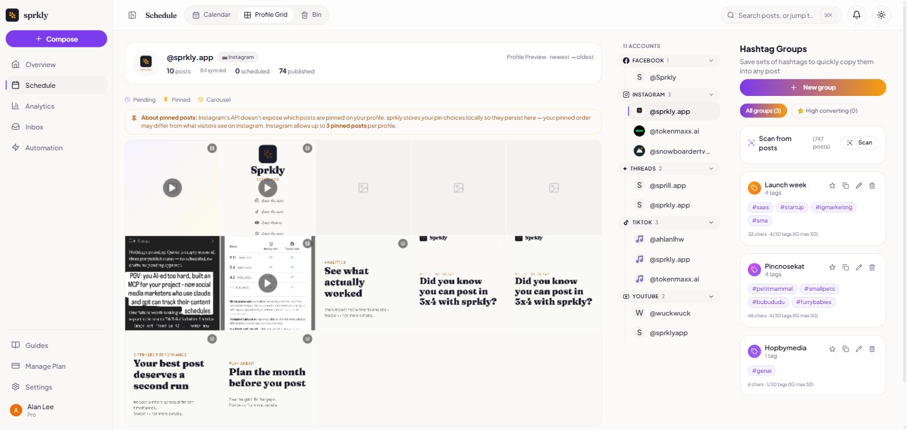The image size is (907, 430).
Task: Collapse the YouTube accounts section
Action: pos(711,296)
